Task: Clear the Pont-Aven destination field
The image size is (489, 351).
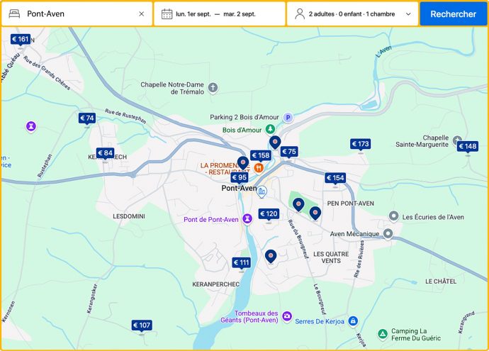Action: [141, 13]
